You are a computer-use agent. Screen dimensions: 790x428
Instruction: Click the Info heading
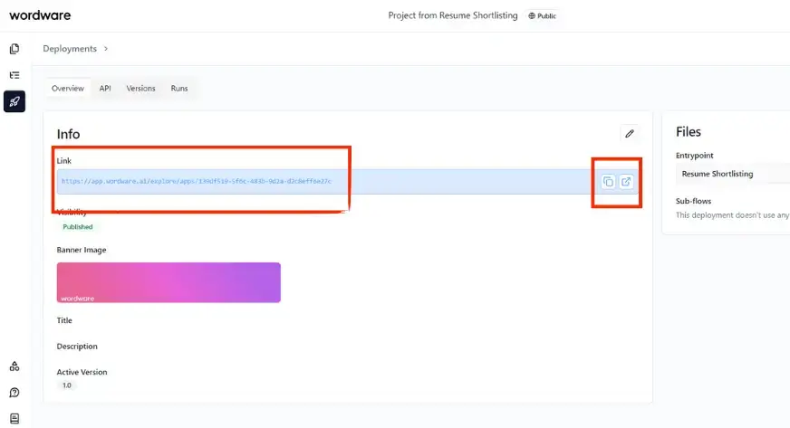click(68, 134)
